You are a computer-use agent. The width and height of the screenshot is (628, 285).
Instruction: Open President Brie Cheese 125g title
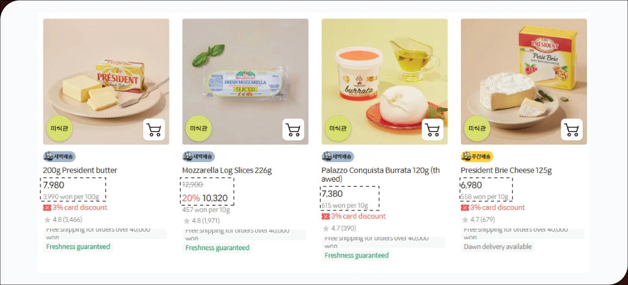[506, 171]
